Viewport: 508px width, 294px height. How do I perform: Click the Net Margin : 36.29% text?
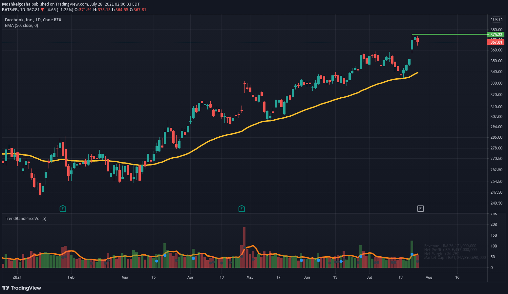click(442, 254)
